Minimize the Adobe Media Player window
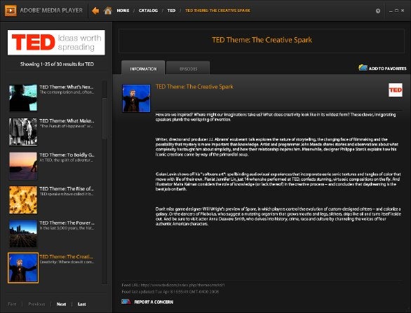 tap(391, 11)
